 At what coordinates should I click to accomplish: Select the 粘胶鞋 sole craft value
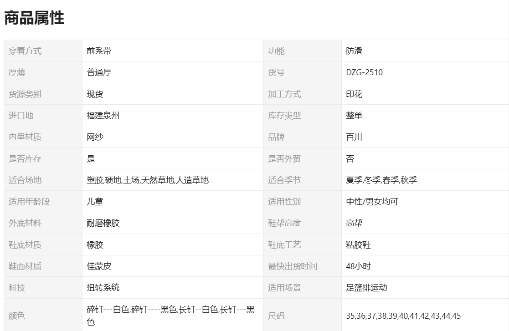pos(358,245)
